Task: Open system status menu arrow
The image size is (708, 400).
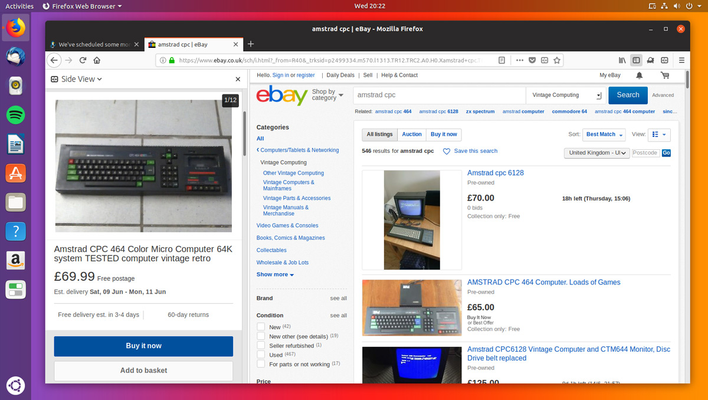Action: pyautogui.click(x=700, y=6)
